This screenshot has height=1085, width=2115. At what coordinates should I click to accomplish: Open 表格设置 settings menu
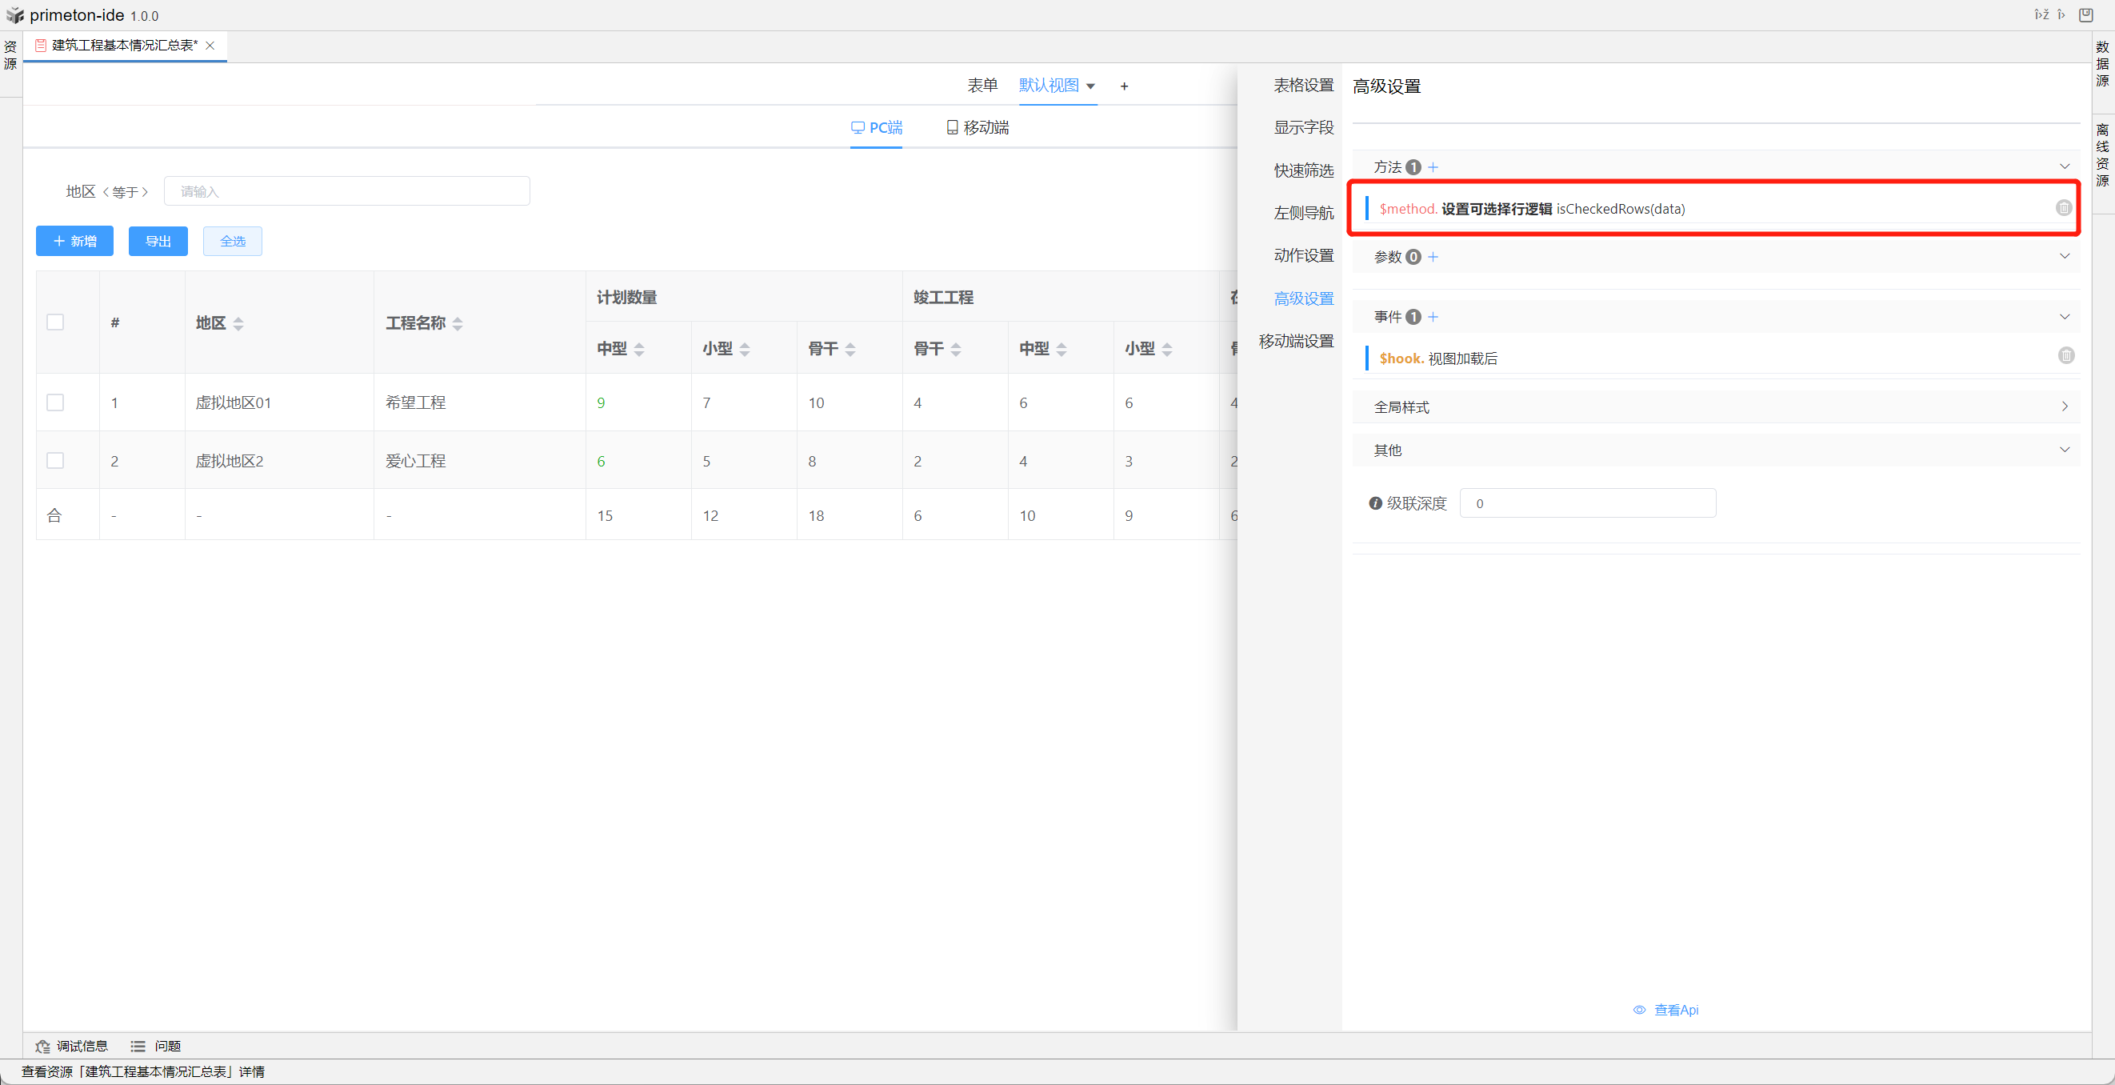pos(1303,85)
